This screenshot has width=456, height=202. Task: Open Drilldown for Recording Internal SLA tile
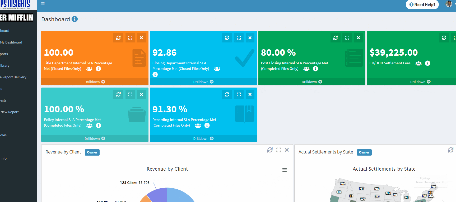[x=203, y=138]
